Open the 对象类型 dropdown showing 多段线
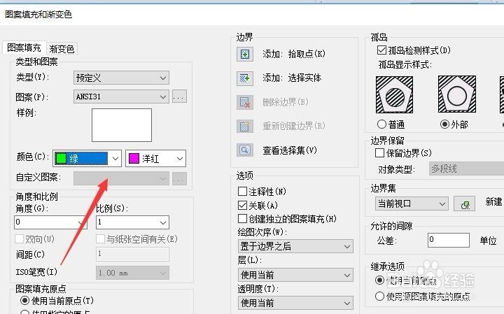 coord(466,169)
